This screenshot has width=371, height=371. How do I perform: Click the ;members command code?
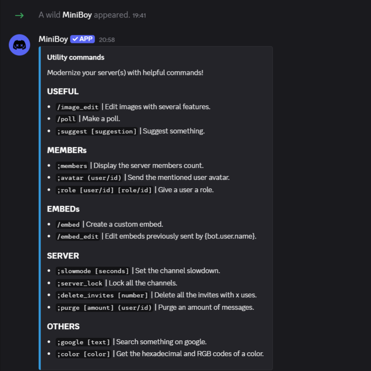[72, 166]
